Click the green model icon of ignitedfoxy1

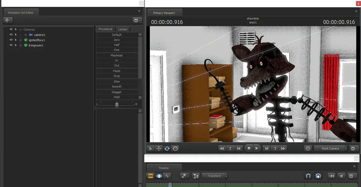pyautogui.click(x=26, y=40)
